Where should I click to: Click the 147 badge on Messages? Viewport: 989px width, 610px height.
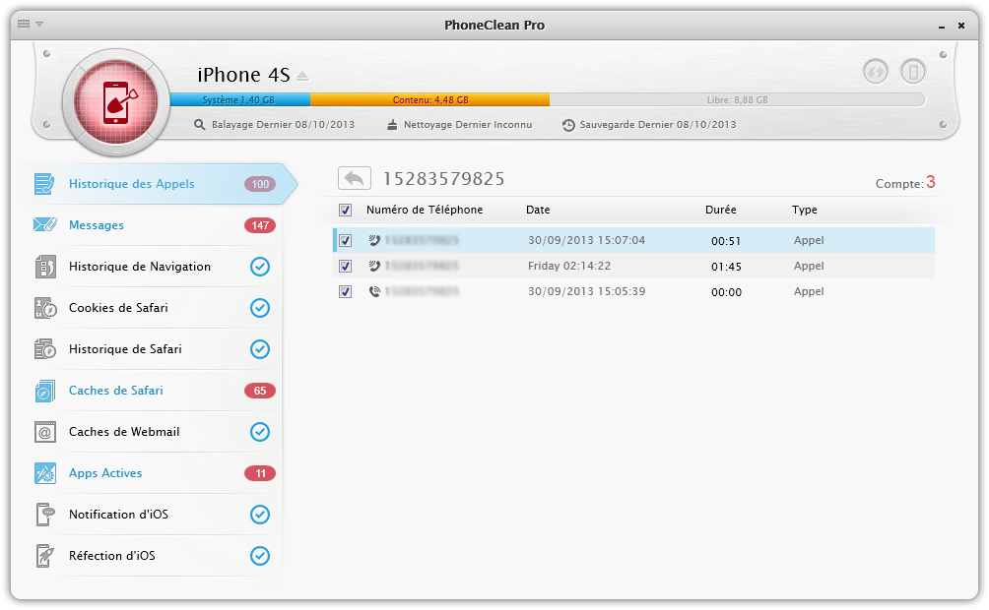tap(260, 225)
